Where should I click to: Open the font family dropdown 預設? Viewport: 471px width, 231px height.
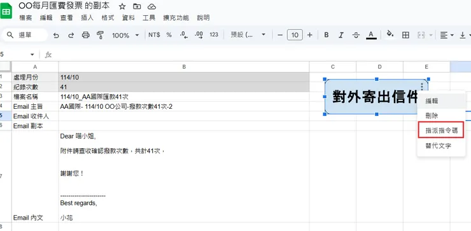[x=248, y=35]
